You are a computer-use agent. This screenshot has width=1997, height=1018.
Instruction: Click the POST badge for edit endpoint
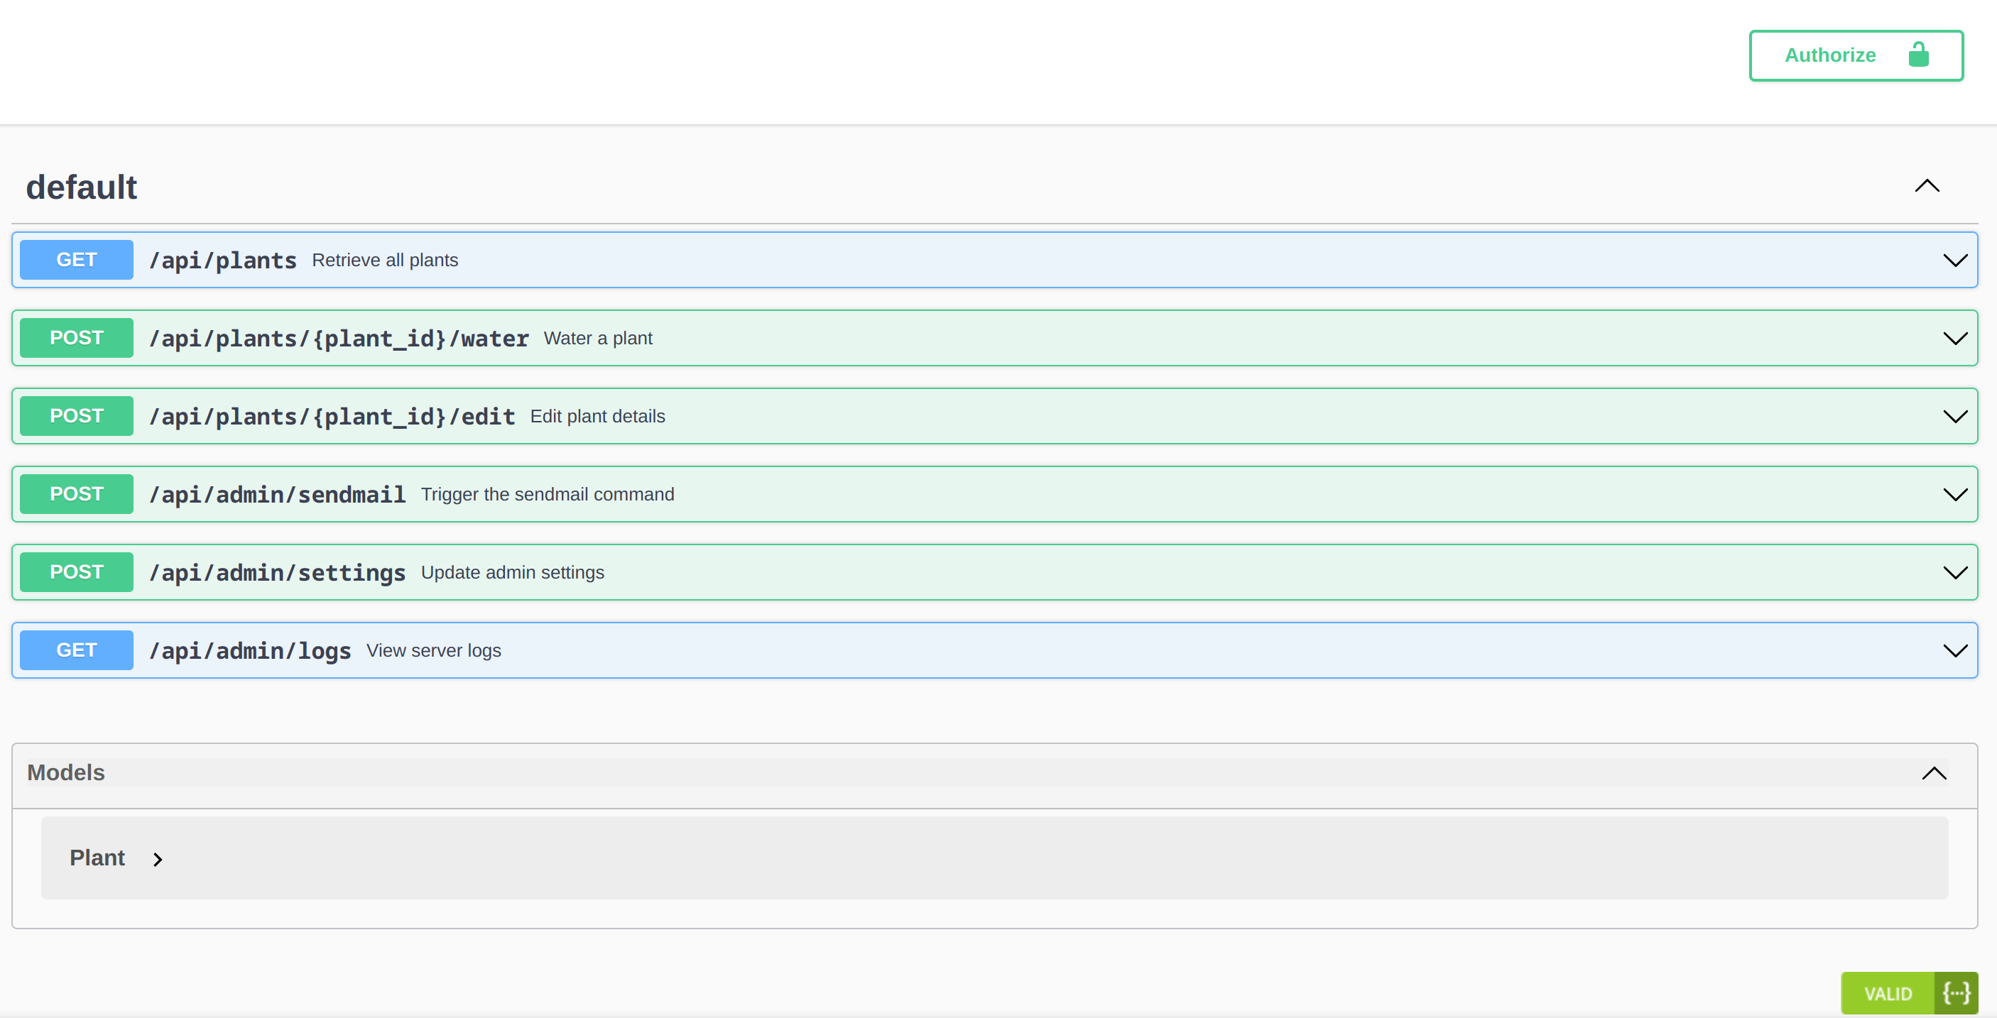(x=76, y=416)
